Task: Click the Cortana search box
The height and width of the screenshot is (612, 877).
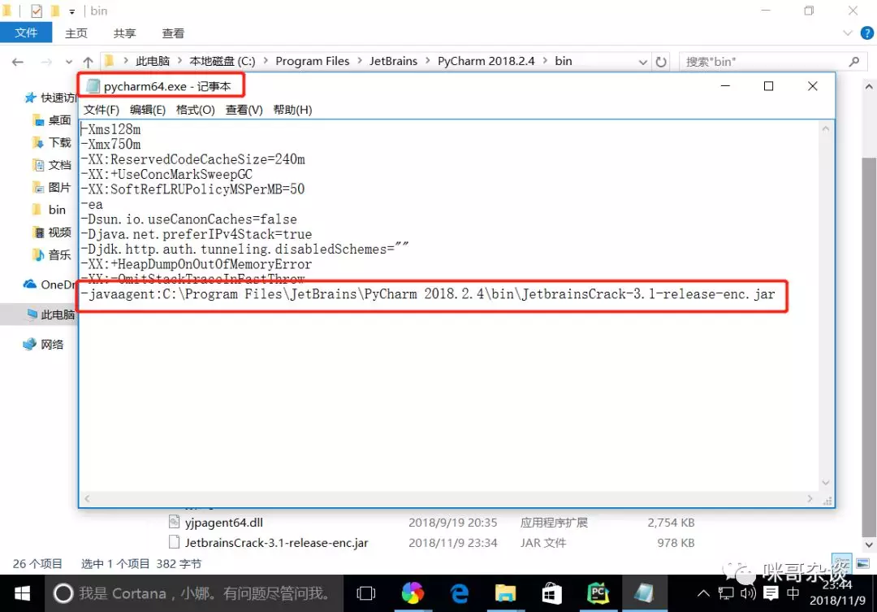Action: click(194, 593)
